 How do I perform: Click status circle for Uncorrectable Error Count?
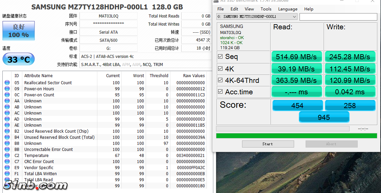7,149
